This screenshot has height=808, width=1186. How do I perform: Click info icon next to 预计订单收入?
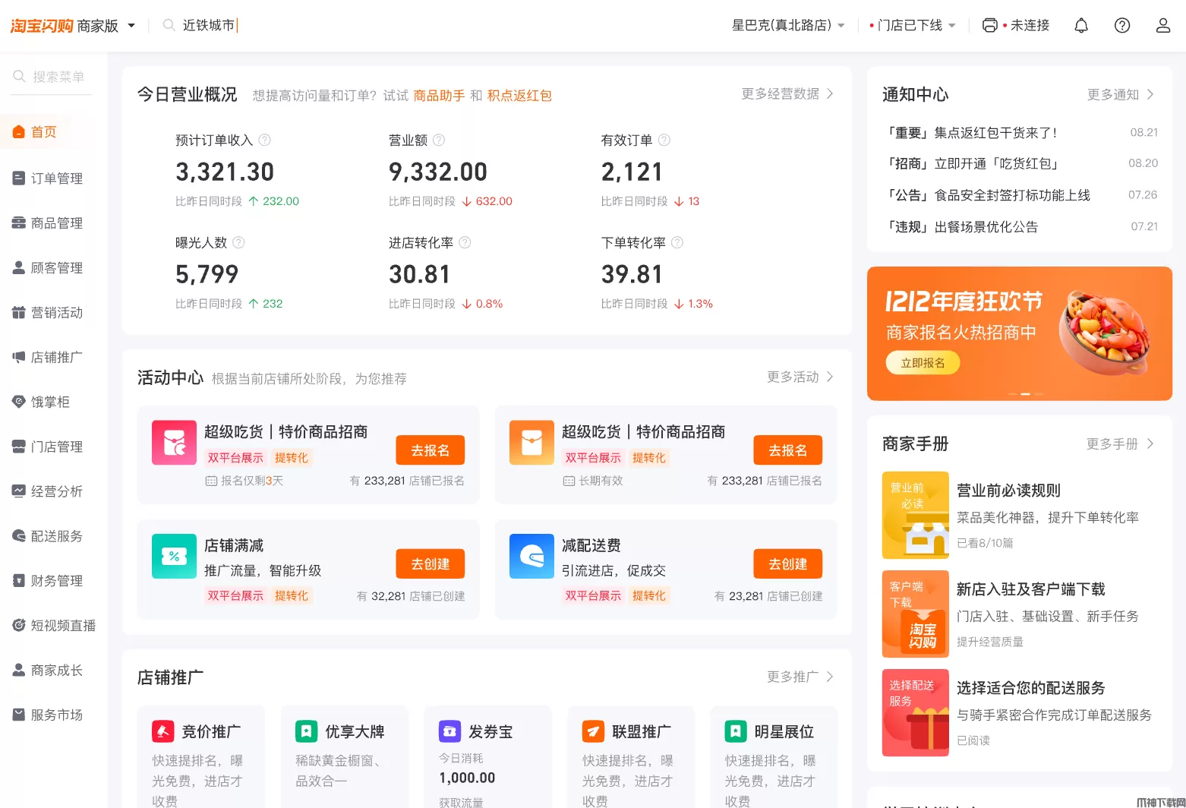click(x=265, y=140)
